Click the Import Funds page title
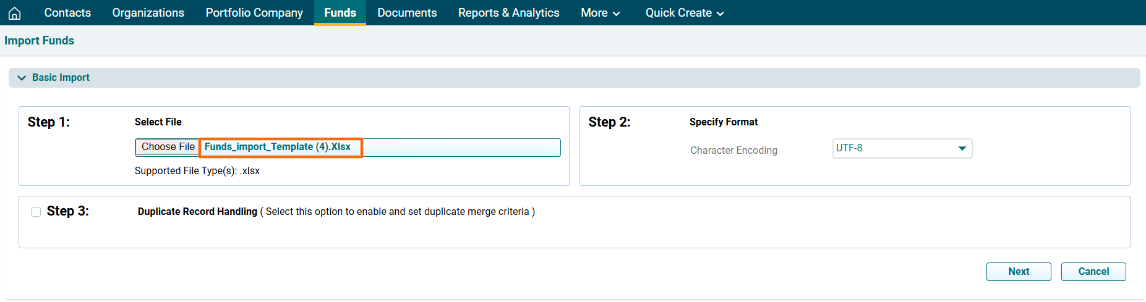This screenshot has width=1146, height=302. pos(39,41)
